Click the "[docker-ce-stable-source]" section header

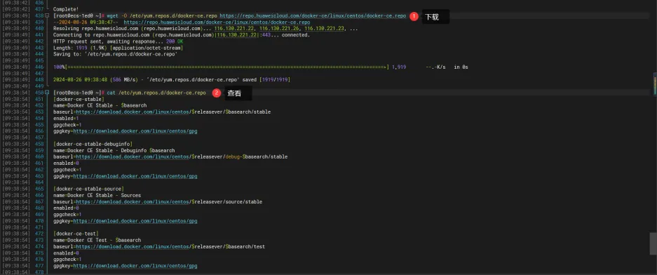(x=88, y=189)
